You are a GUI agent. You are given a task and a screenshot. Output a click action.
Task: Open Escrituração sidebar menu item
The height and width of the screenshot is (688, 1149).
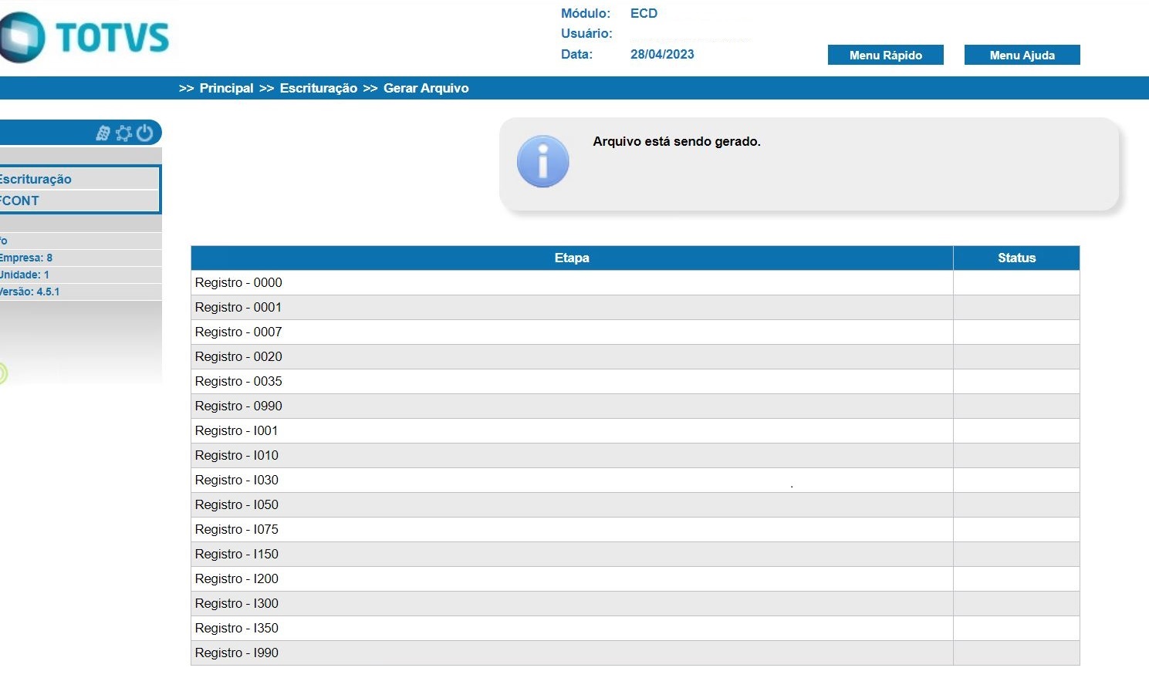(x=79, y=179)
